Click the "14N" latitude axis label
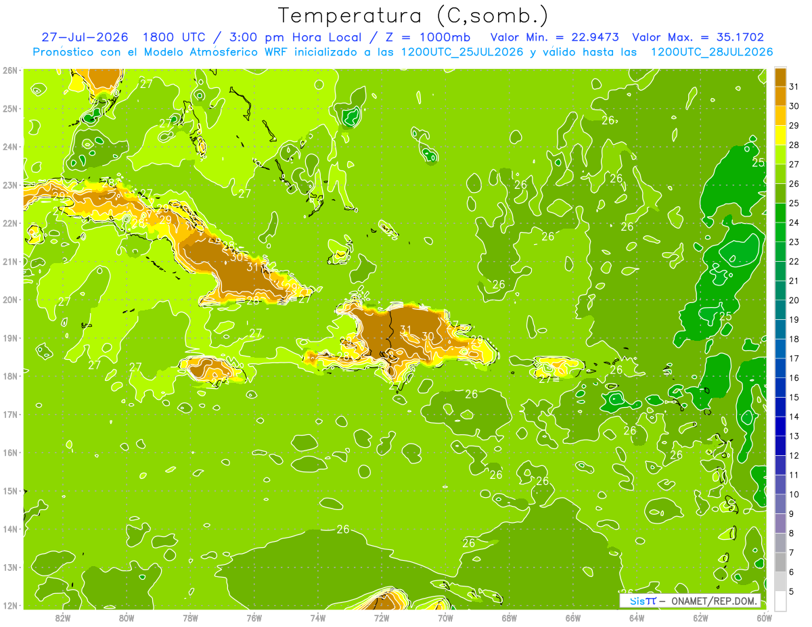Screen dimensions: 812x627 [x=10, y=529]
